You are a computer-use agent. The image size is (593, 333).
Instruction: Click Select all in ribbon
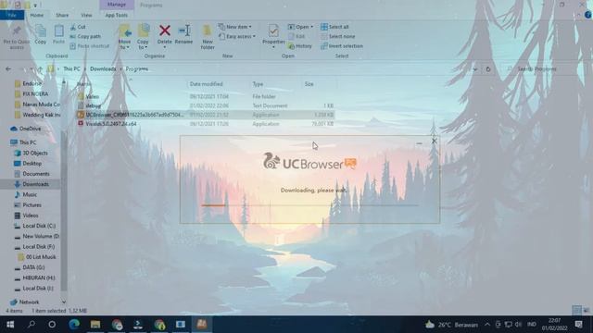pos(334,27)
